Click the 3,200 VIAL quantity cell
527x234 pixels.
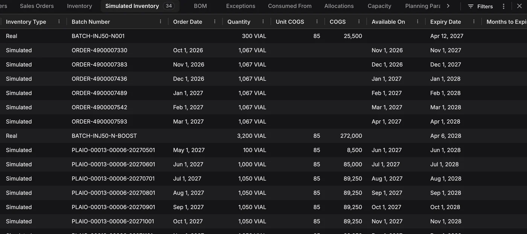coord(251,136)
